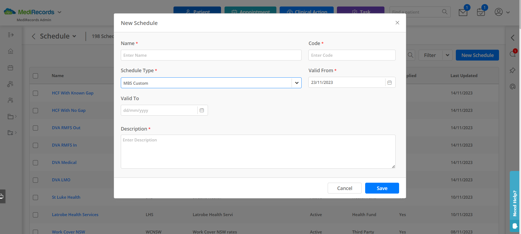Image resolution: width=521 pixels, height=234 pixels.
Task: Open the Latrobe Health Services schedule link
Action: pyautogui.click(x=75, y=214)
